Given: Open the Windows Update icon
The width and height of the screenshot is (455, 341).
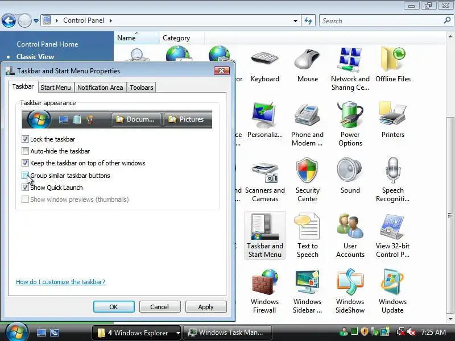Looking at the screenshot, I should click(392, 291).
